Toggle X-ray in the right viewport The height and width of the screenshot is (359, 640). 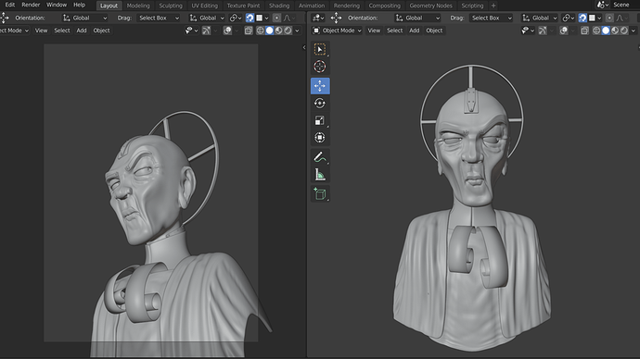[584, 31]
